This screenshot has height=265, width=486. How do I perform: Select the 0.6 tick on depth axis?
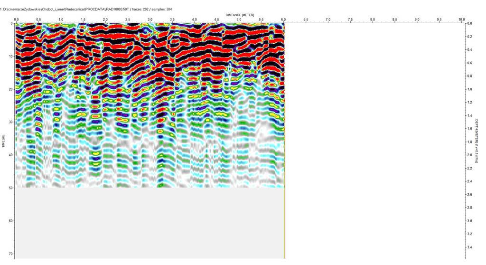pos(469,63)
